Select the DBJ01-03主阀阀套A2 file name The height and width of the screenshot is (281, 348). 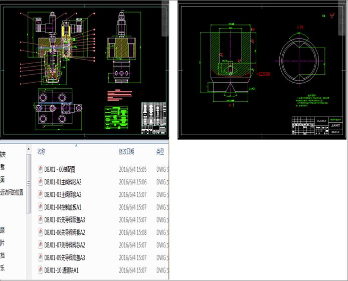pos(63,195)
